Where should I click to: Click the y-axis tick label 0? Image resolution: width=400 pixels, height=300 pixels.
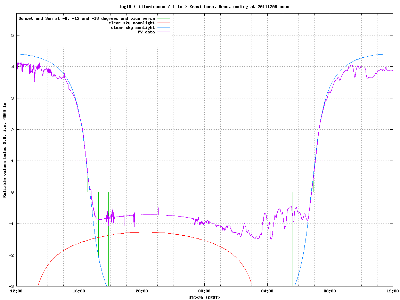coord(12,192)
